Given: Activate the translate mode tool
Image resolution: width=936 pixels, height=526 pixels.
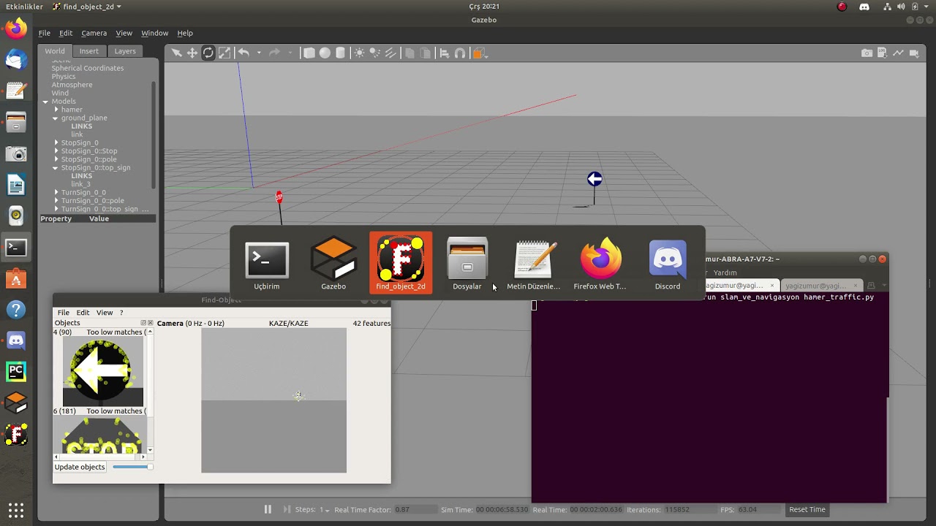Looking at the screenshot, I should pyautogui.click(x=192, y=53).
